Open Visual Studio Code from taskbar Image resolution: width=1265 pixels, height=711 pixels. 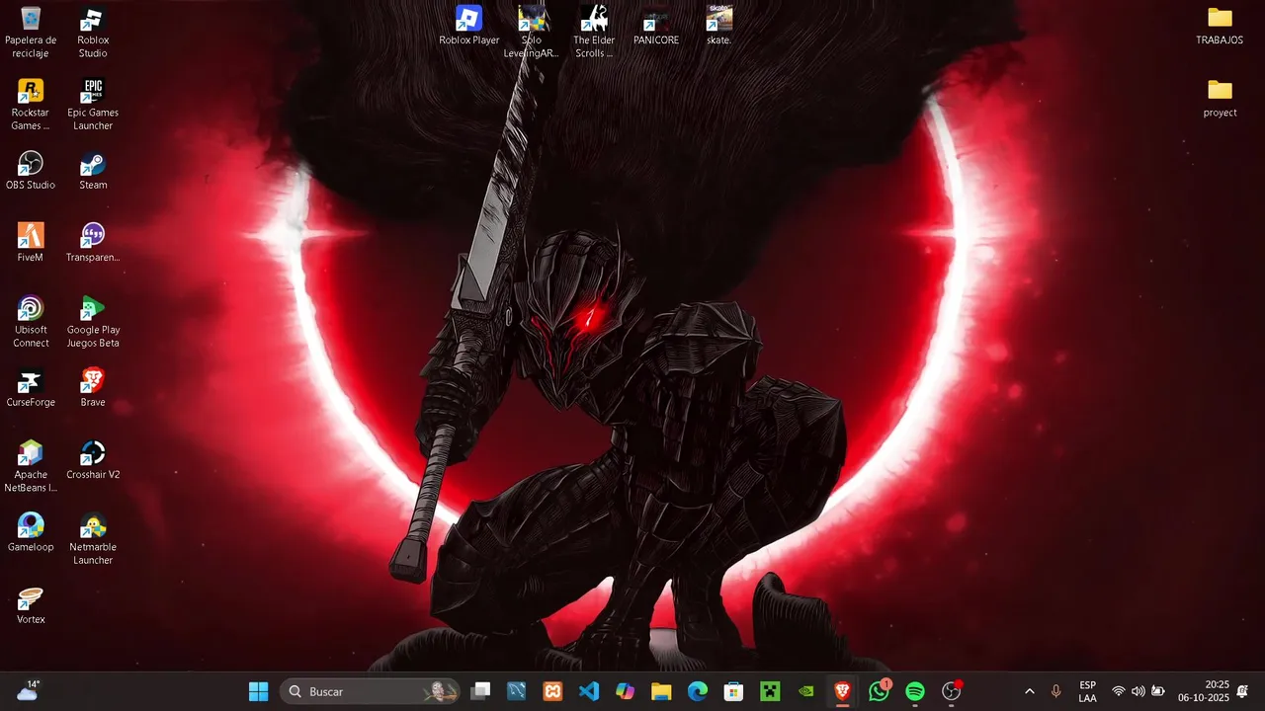pyautogui.click(x=589, y=691)
